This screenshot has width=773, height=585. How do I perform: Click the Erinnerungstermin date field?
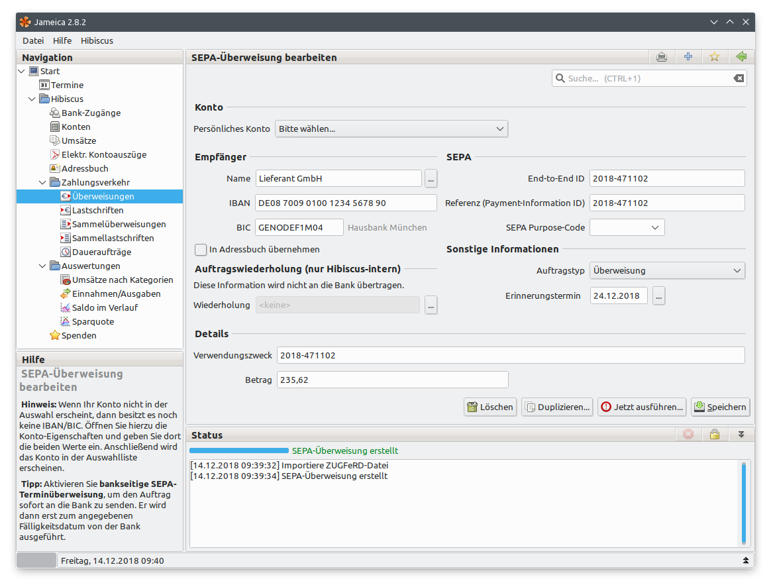coord(619,295)
